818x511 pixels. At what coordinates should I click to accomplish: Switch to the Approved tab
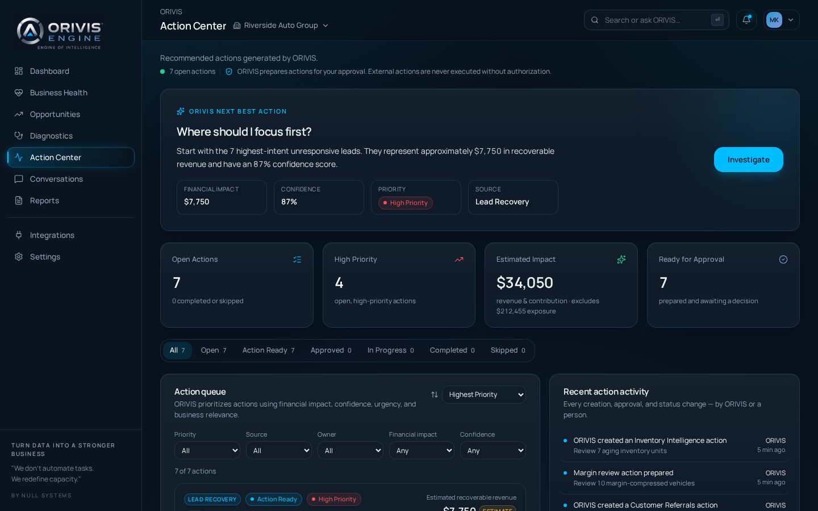click(331, 350)
